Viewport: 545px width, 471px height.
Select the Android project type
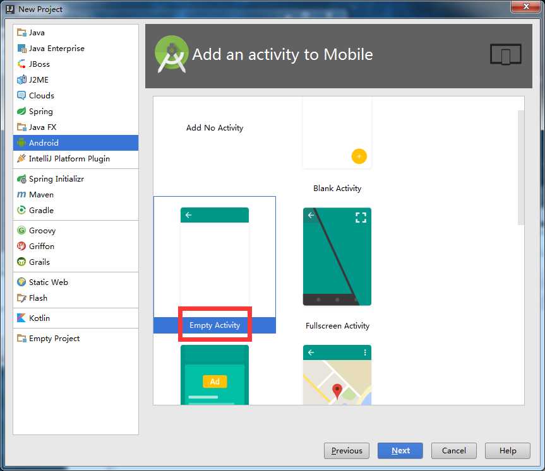coord(76,142)
